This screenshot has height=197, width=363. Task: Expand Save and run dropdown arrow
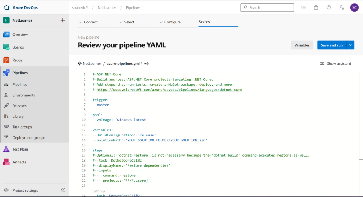[351, 45]
